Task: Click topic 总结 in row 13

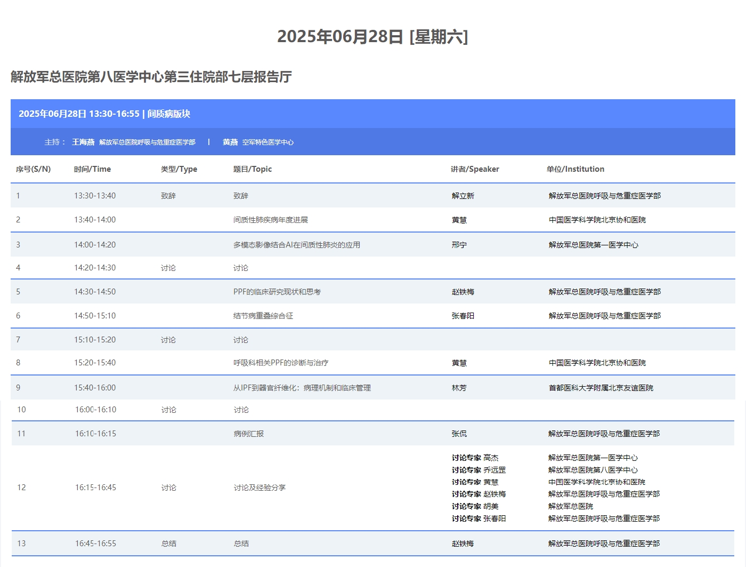Action: coord(241,544)
